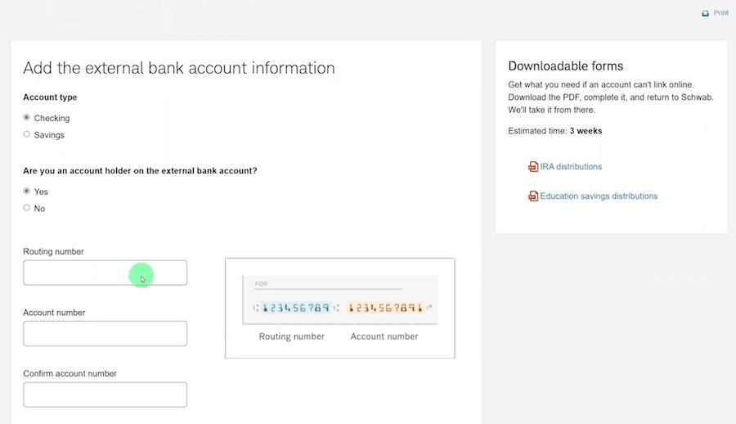The width and height of the screenshot is (736, 424).
Task: Click Account number caption under sample check
Action: [x=384, y=336]
